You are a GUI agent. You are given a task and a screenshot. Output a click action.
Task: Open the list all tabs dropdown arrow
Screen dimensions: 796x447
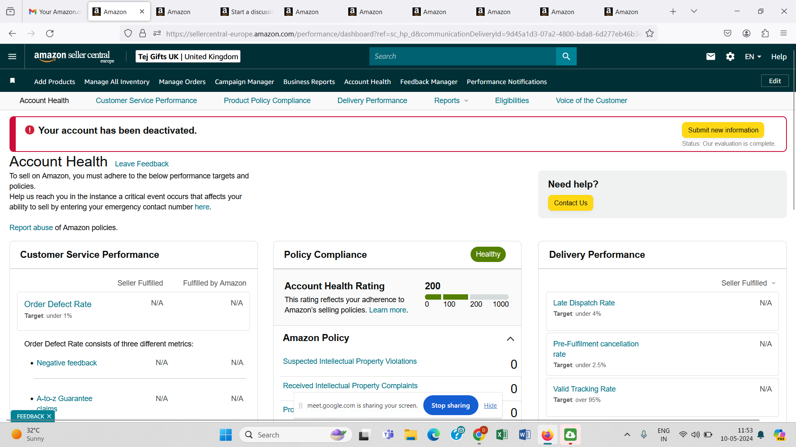(694, 12)
